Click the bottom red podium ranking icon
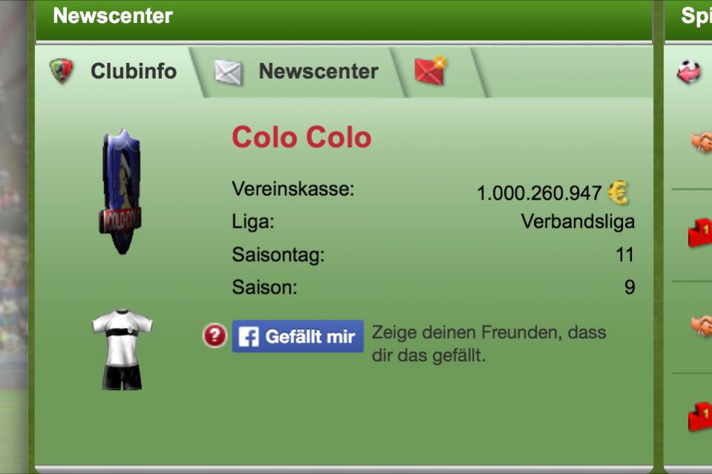 pos(700,416)
